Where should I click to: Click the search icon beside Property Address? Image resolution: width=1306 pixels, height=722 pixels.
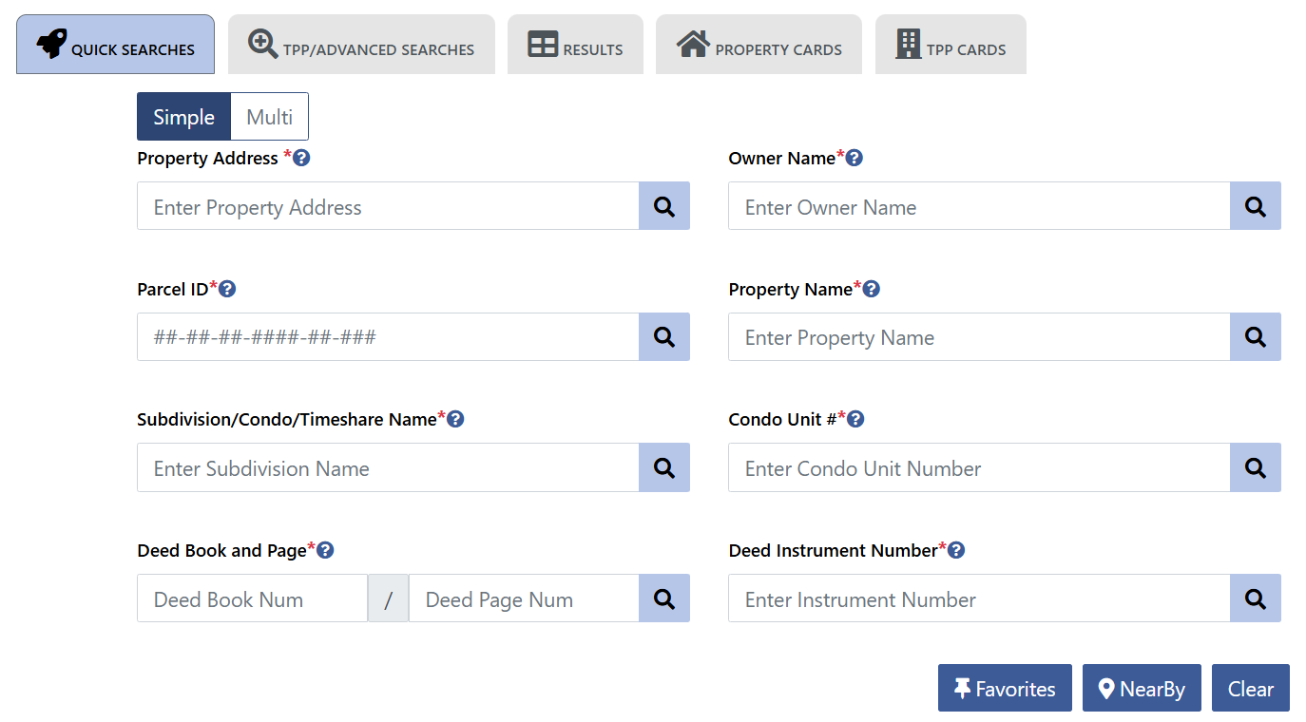(664, 206)
